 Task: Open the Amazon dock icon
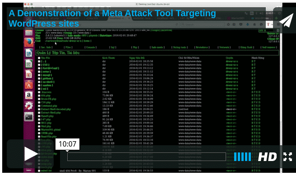[29, 95]
